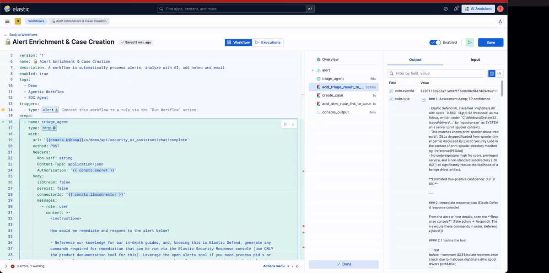Viewport: 549px width, 273px height.
Task: Click the green check icon beside Overview
Action: (318, 59)
